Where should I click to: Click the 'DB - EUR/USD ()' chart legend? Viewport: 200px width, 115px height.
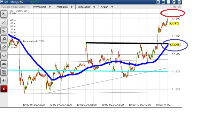coord(19,11)
